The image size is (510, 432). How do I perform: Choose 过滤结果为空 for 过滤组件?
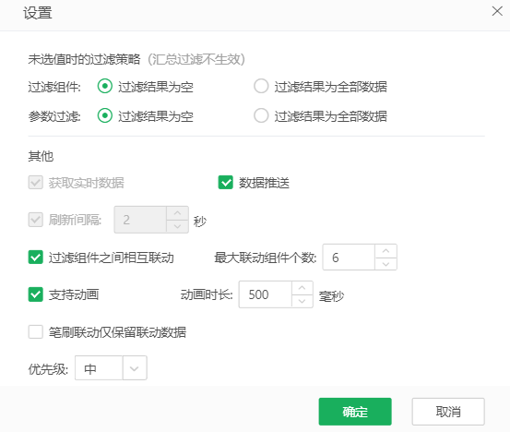click(105, 86)
